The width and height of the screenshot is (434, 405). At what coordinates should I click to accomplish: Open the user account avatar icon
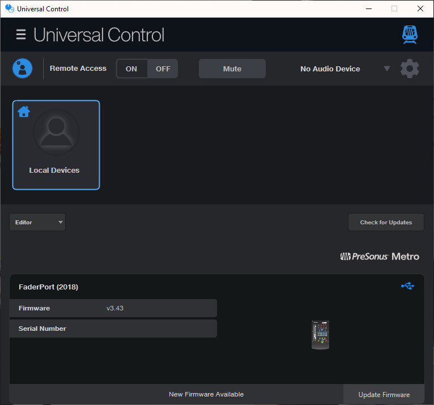click(23, 69)
